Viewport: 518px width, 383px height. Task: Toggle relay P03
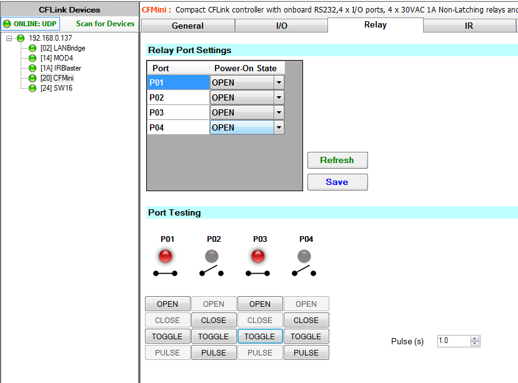tap(261, 336)
